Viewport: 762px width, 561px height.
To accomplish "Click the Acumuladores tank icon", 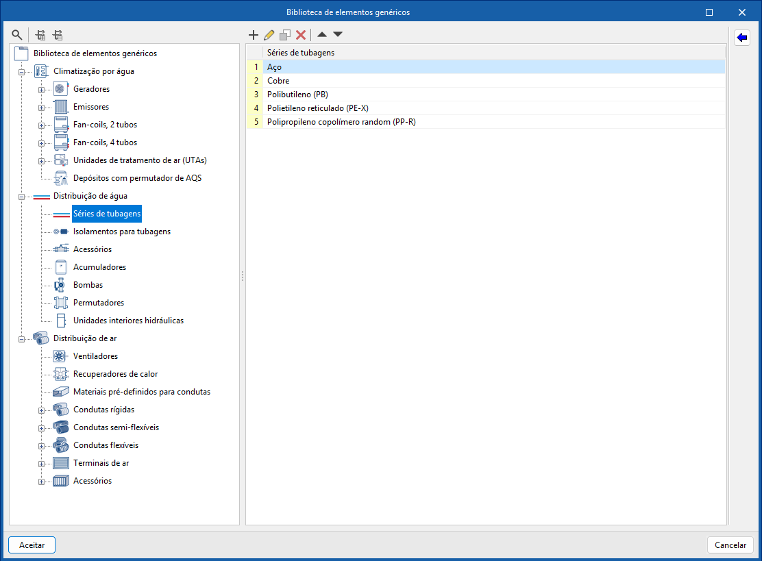I will 60,267.
